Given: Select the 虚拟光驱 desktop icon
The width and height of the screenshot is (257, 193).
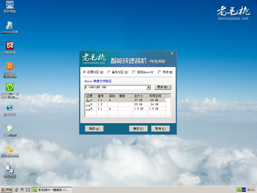Looking at the screenshot, I should (x=10, y=172).
